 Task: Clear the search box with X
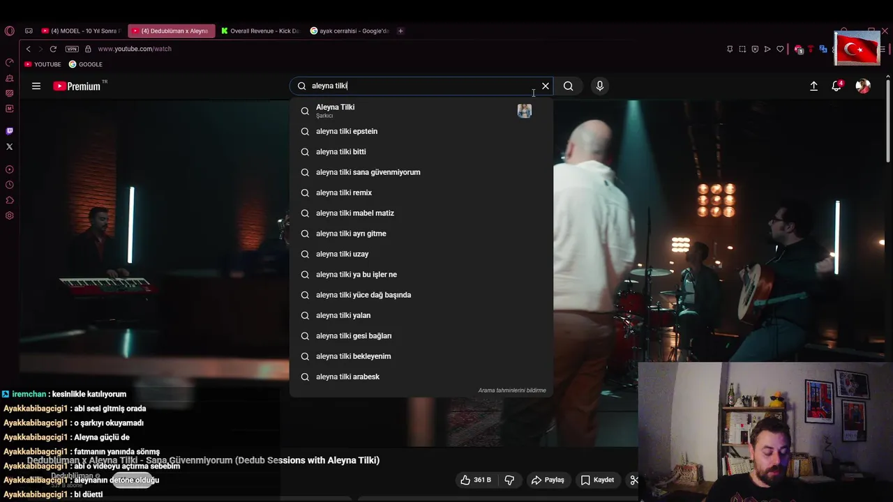546,86
